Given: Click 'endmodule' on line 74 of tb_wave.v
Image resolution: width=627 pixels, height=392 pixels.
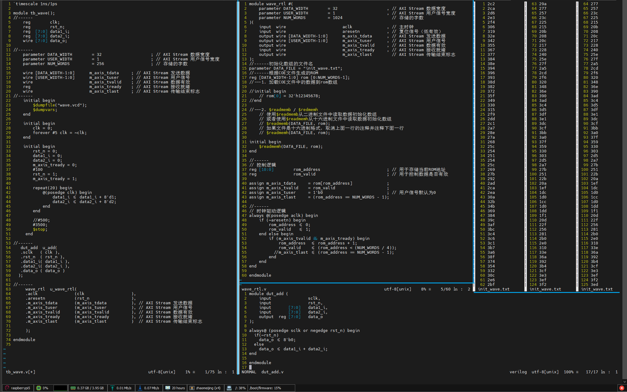Looking at the screenshot, I should (x=24, y=340).
